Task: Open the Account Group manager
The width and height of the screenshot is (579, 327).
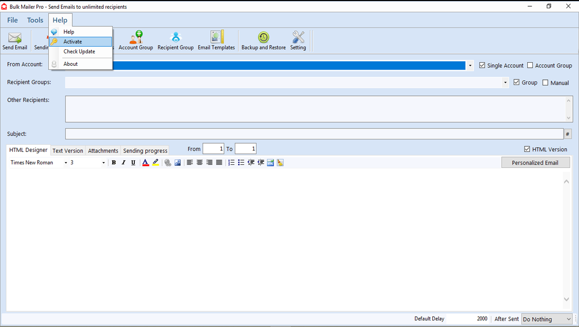Action: (135, 41)
